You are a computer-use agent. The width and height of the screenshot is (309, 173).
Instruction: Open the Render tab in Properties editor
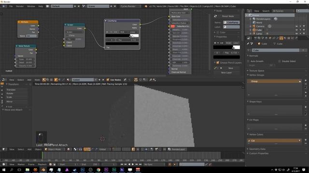[255, 38]
